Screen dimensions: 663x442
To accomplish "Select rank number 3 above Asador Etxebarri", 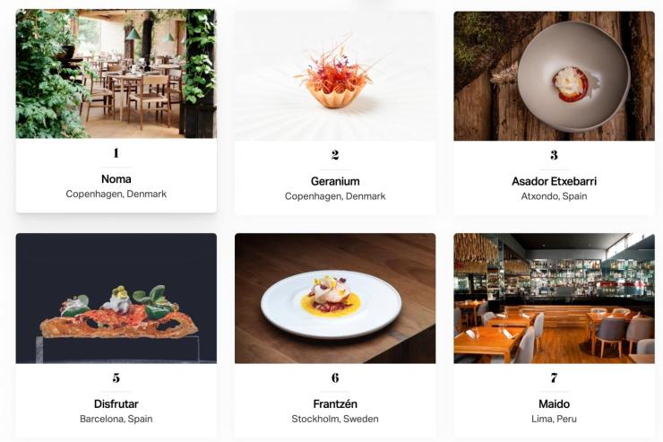I will point(554,155).
